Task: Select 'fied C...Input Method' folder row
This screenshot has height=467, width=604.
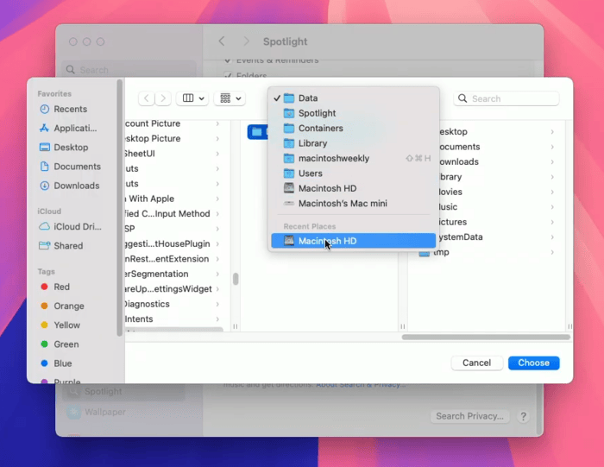Action: point(174,214)
